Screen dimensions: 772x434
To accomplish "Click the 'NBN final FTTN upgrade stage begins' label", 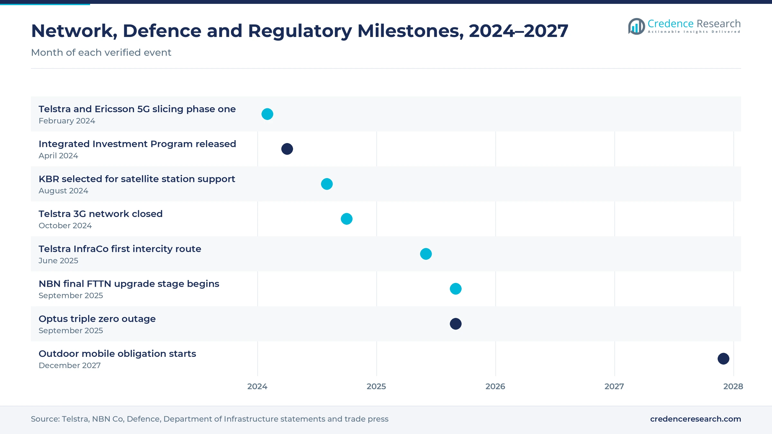I will point(129,284).
